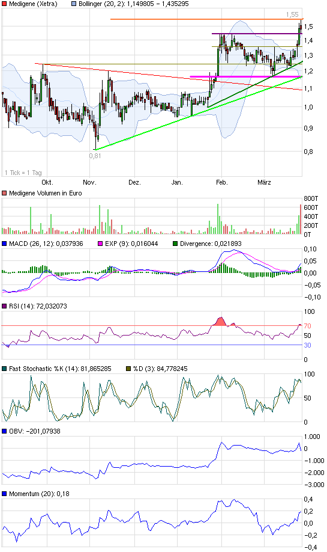Click the green Divergence legend swatch
Screen dimensions: 327x552
tap(175, 244)
